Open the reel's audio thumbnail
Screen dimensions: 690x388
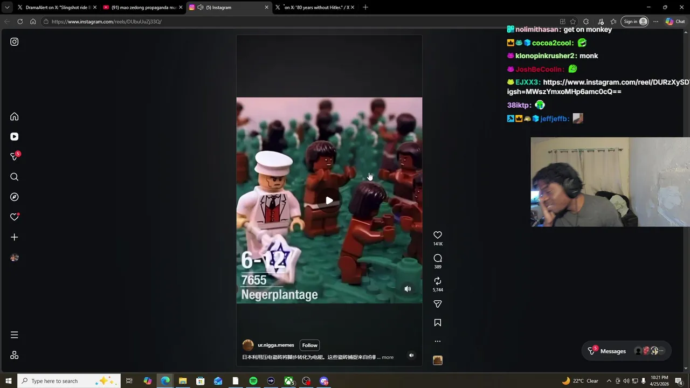[x=438, y=360]
